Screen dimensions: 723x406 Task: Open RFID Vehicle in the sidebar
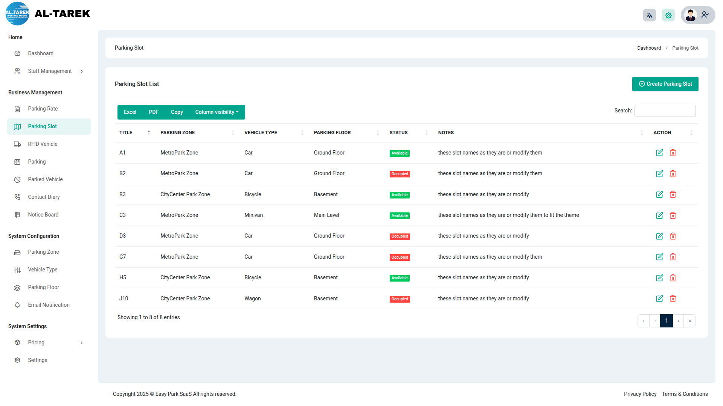43,144
